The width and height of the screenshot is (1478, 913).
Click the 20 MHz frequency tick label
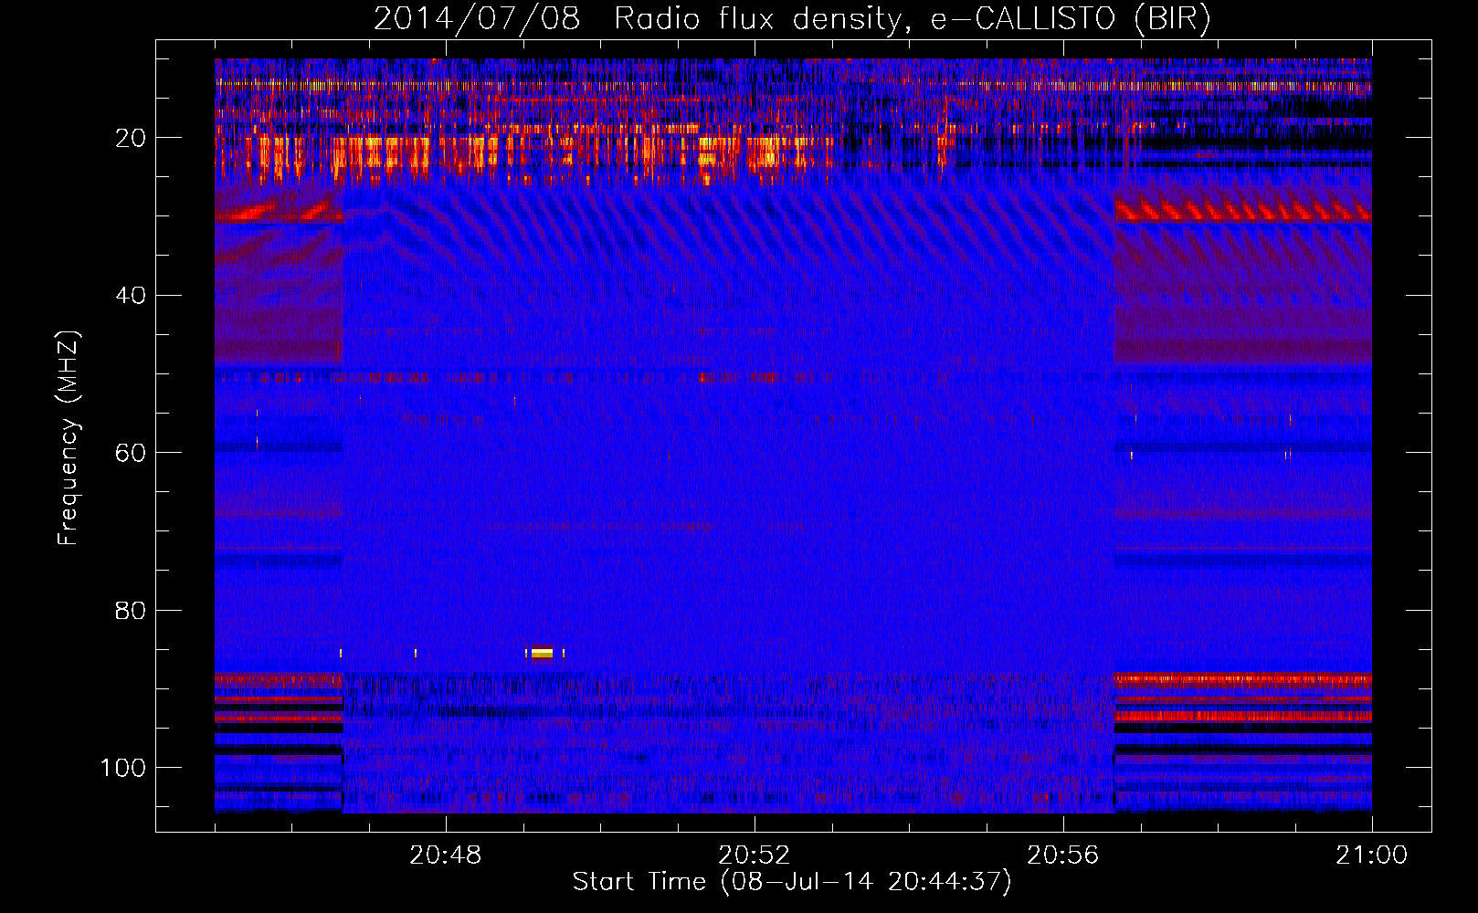(131, 138)
